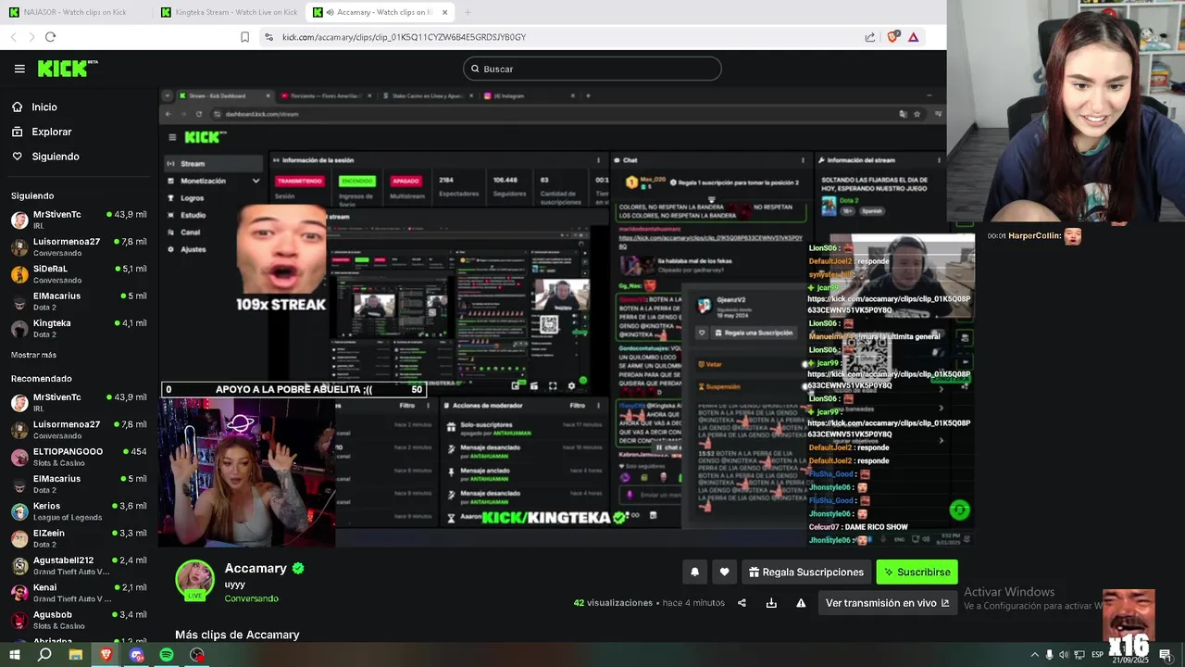Open Brave Shields lion icon

click(x=892, y=37)
